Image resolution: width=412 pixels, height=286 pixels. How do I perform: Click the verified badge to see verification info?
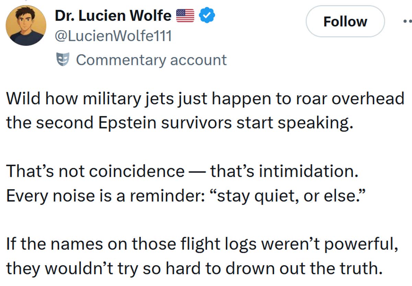pyautogui.click(x=206, y=14)
